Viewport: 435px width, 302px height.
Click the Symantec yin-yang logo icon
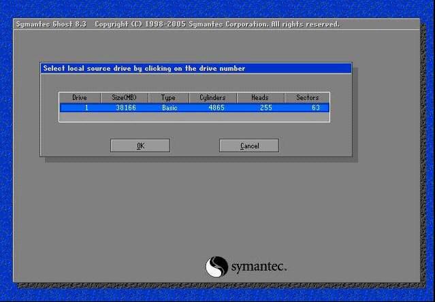216,266
